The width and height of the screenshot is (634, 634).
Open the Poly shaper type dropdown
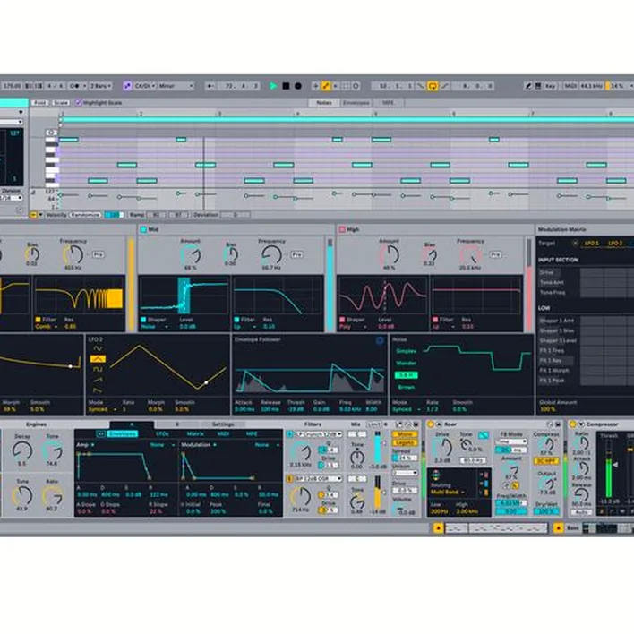point(353,326)
